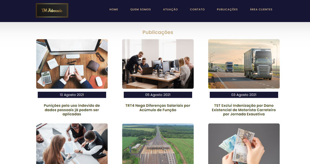Navigate to Publicações in the top menu
The height and width of the screenshot is (164, 310).
227,9
